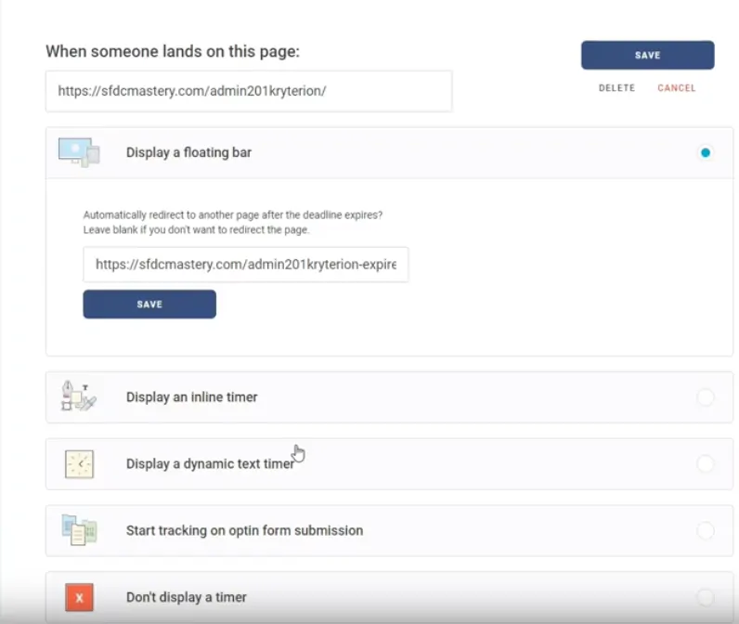Select the Don't display a timer radio button
The width and height of the screenshot is (739, 624).
pyautogui.click(x=705, y=597)
